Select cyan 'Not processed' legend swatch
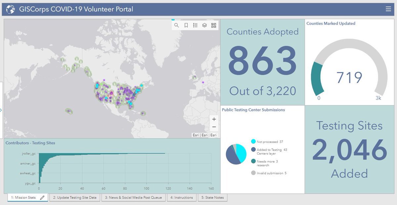This screenshot has width=397, height=205. click(253, 142)
